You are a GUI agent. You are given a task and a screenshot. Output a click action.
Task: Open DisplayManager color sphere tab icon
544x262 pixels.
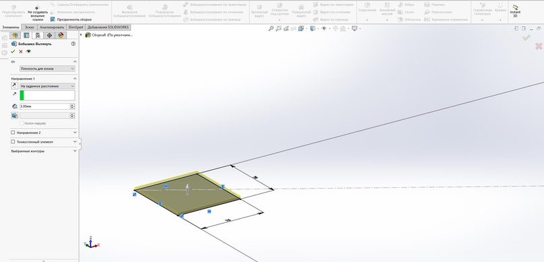click(61, 35)
